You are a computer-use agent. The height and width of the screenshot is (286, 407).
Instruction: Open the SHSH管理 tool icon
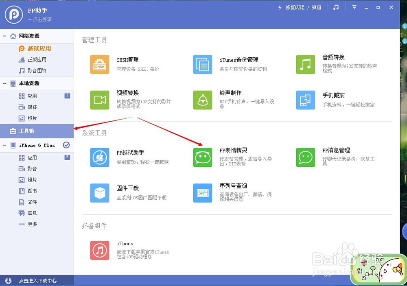point(100,64)
